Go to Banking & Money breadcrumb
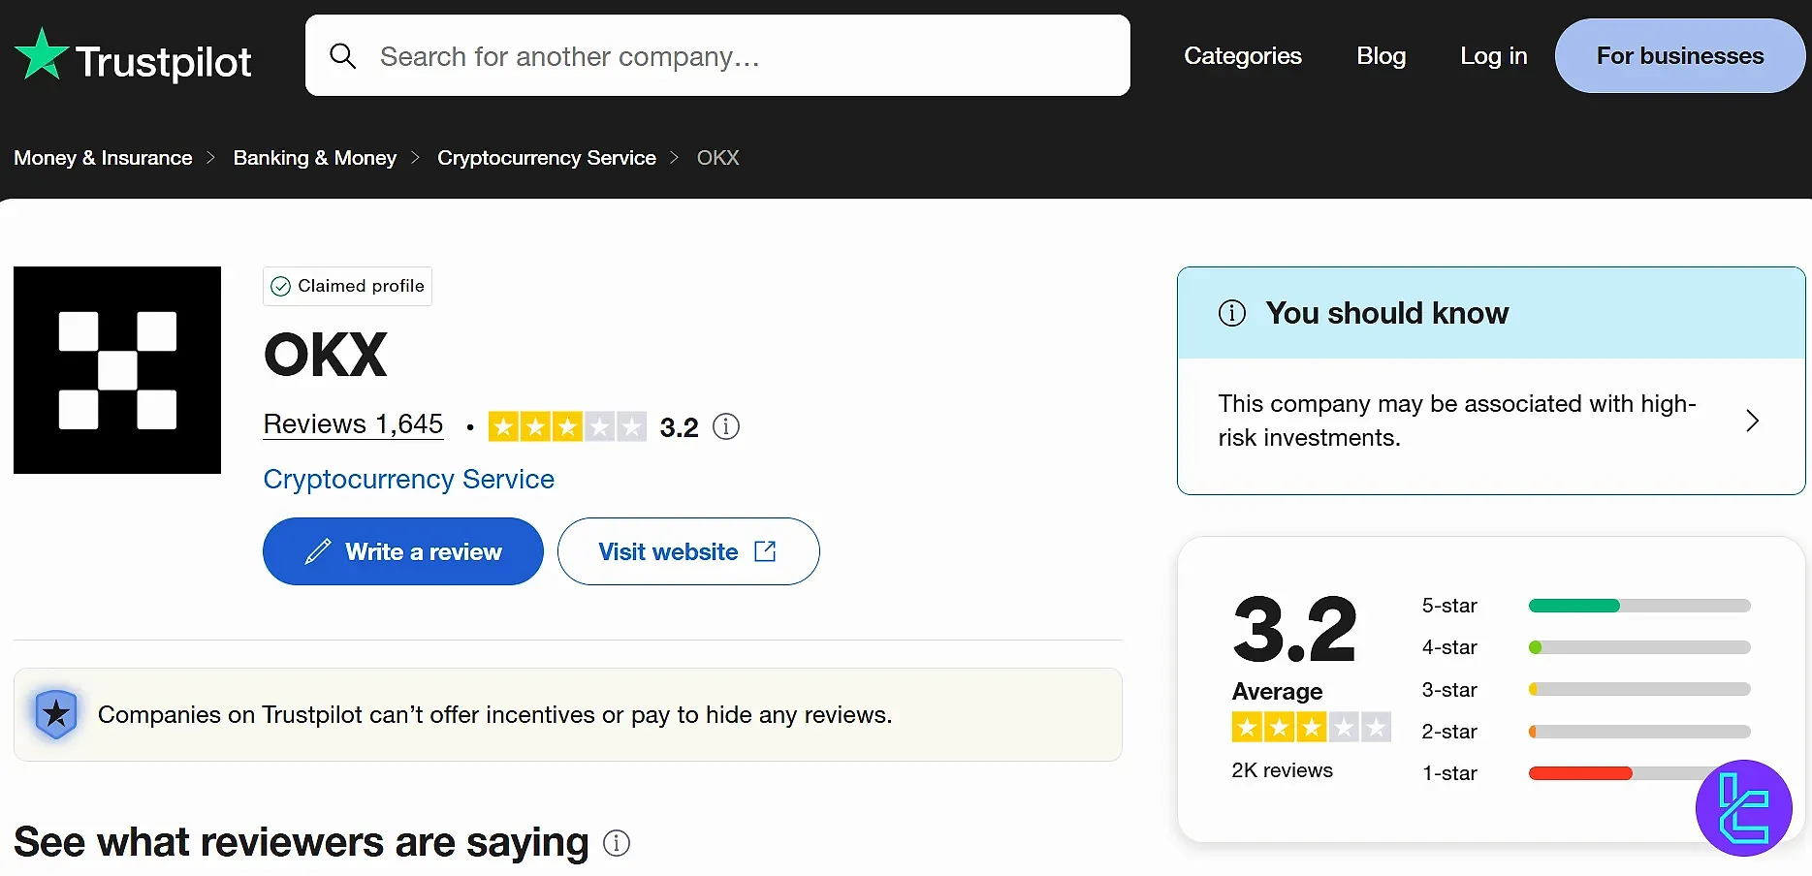1812x876 pixels. pos(314,158)
